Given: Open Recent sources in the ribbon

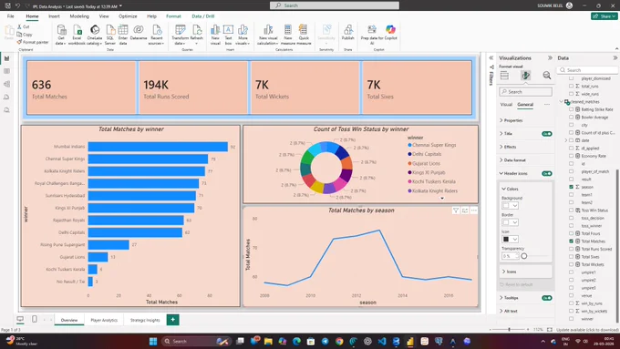Looking at the screenshot, I should [157, 35].
